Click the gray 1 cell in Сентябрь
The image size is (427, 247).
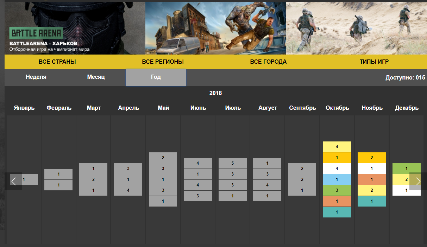coord(302,190)
